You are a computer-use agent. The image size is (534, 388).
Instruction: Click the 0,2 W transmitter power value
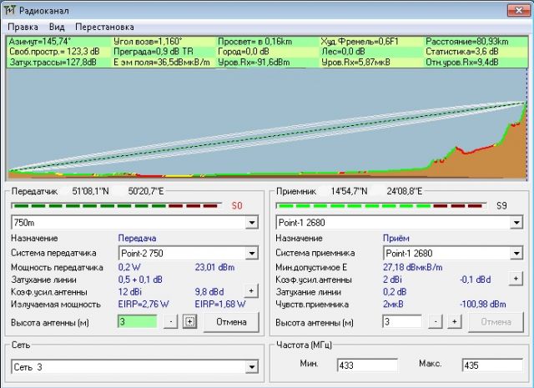click(x=129, y=267)
